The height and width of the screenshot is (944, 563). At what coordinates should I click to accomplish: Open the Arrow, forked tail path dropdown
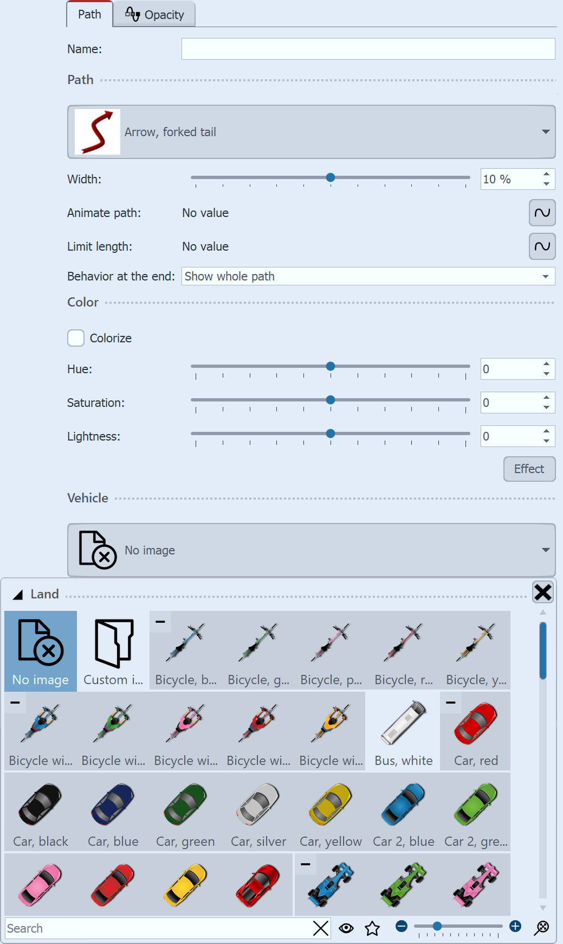tap(312, 132)
